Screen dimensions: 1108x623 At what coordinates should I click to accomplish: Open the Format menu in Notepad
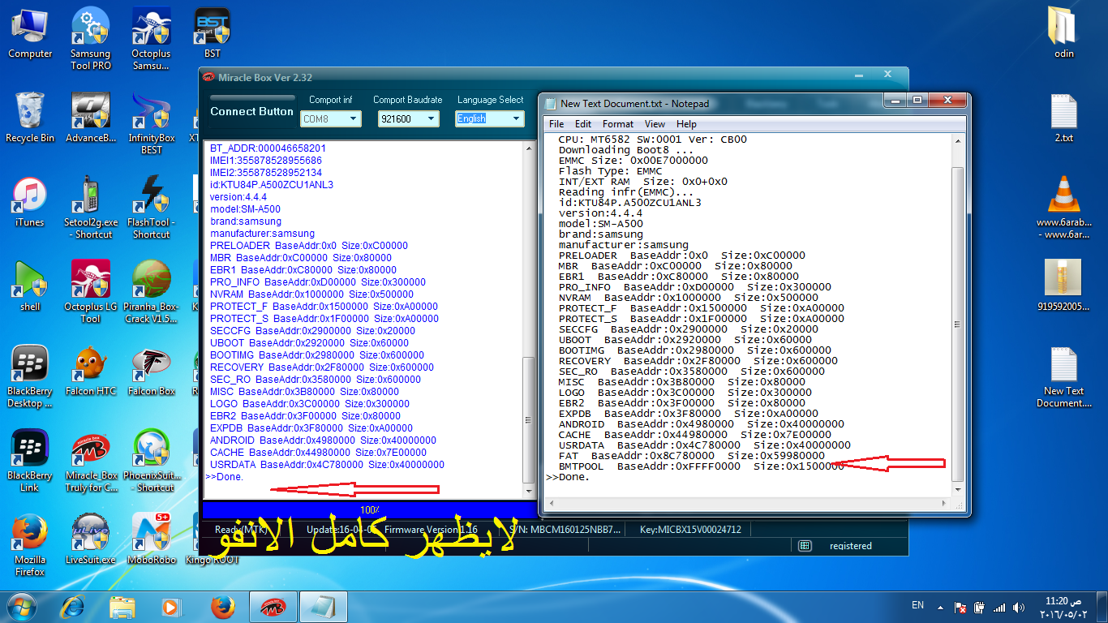(618, 124)
